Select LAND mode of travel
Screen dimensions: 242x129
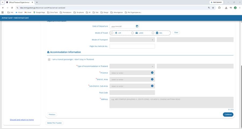(x=132, y=33)
